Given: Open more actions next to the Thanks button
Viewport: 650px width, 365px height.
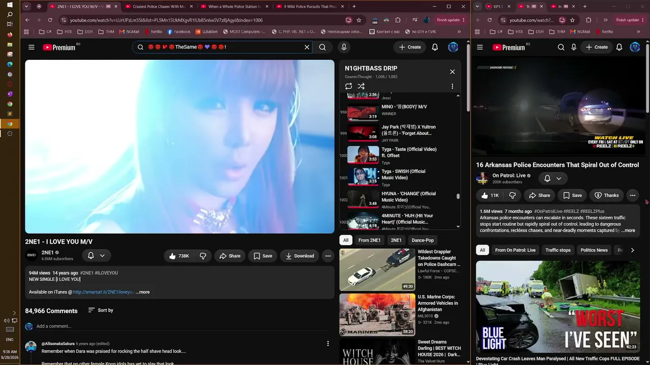Looking at the screenshot, I should click(x=633, y=195).
